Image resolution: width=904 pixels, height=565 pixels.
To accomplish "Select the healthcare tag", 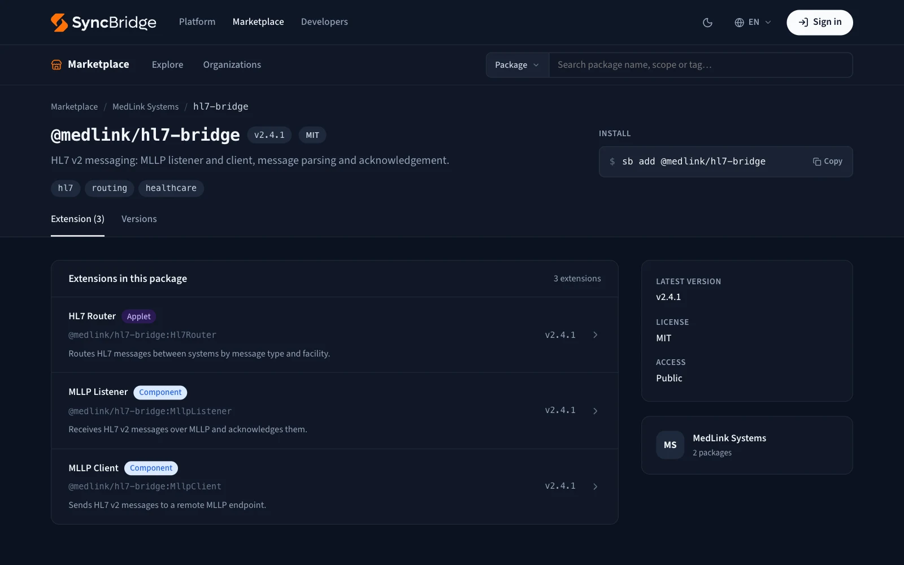I will click(171, 188).
